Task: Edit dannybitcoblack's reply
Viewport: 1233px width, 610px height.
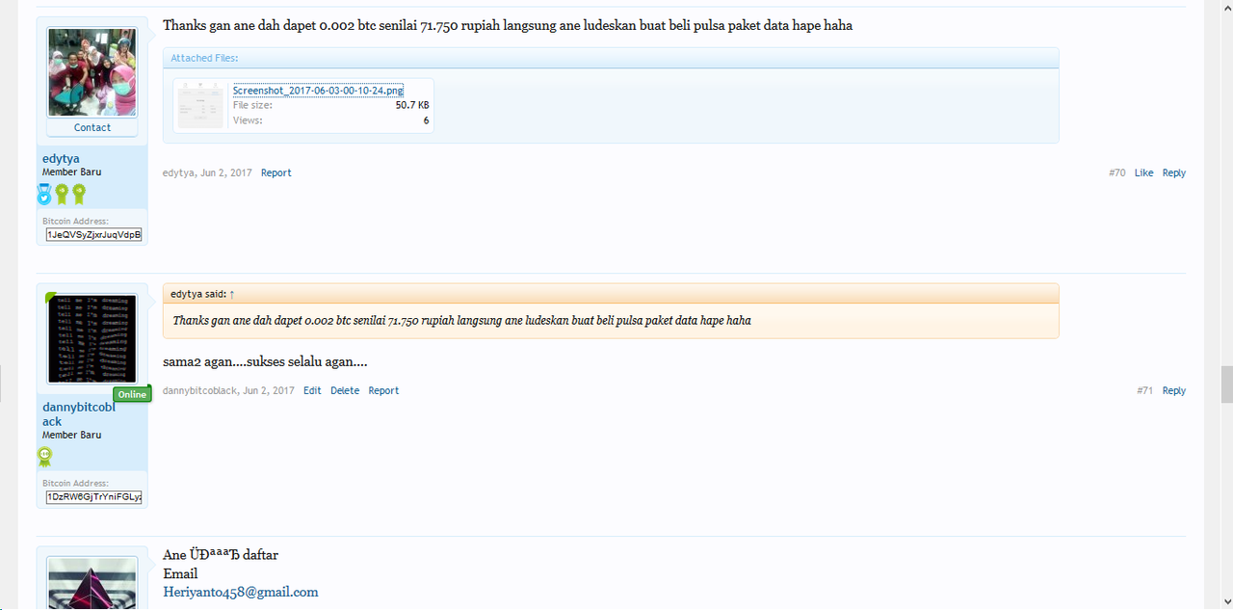Action: pyautogui.click(x=312, y=390)
